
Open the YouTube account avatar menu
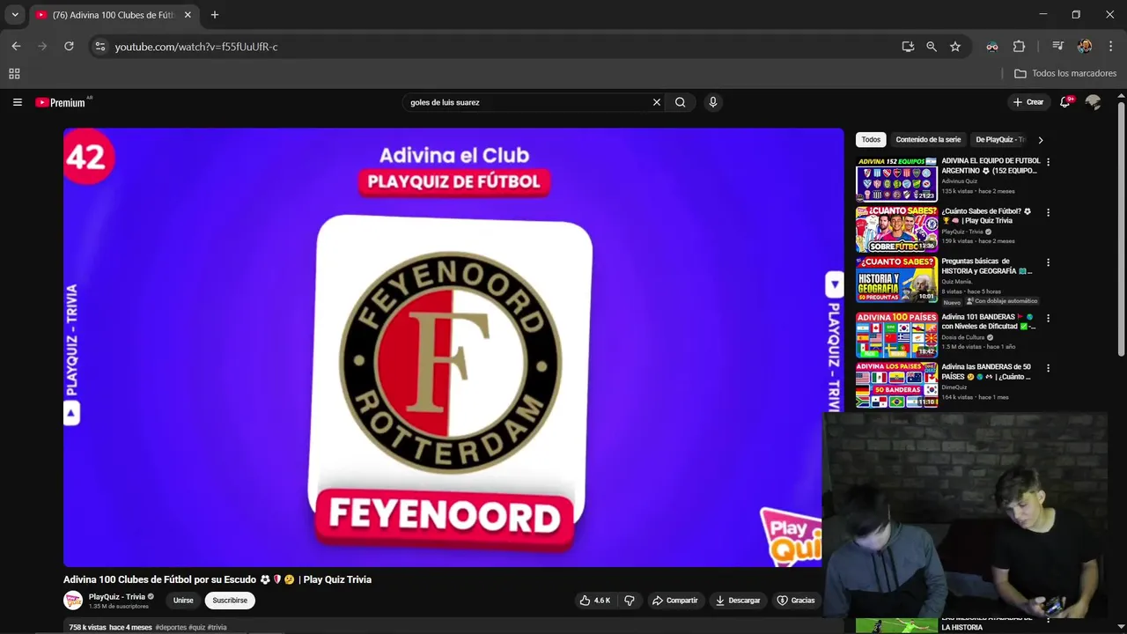tap(1093, 102)
